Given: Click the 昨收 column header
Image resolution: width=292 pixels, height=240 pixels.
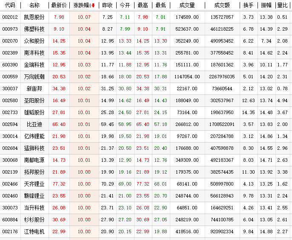Looking at the screenshot, I should 108,6.
